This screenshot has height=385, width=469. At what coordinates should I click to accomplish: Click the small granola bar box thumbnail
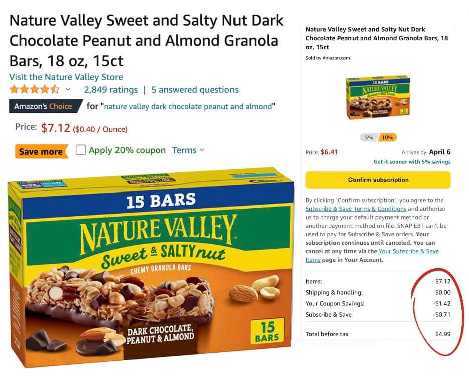click(x=378, y=97)
